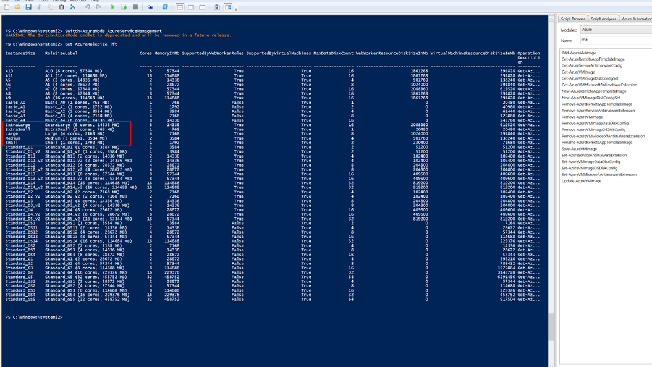Screen dimensions: 652x367
Task: Open a script using the folder icon
Action: point(17,7)
